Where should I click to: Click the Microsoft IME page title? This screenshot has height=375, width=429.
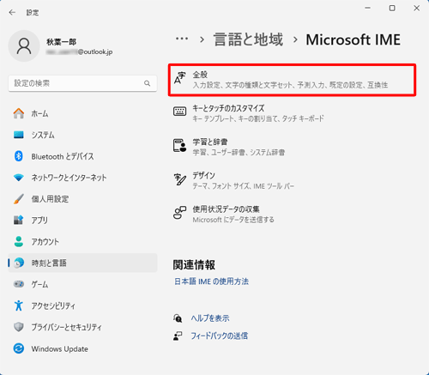(x=353, y=39)
